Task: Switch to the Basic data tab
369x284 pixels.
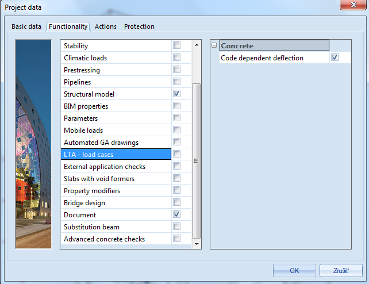Action: [27, 26]
